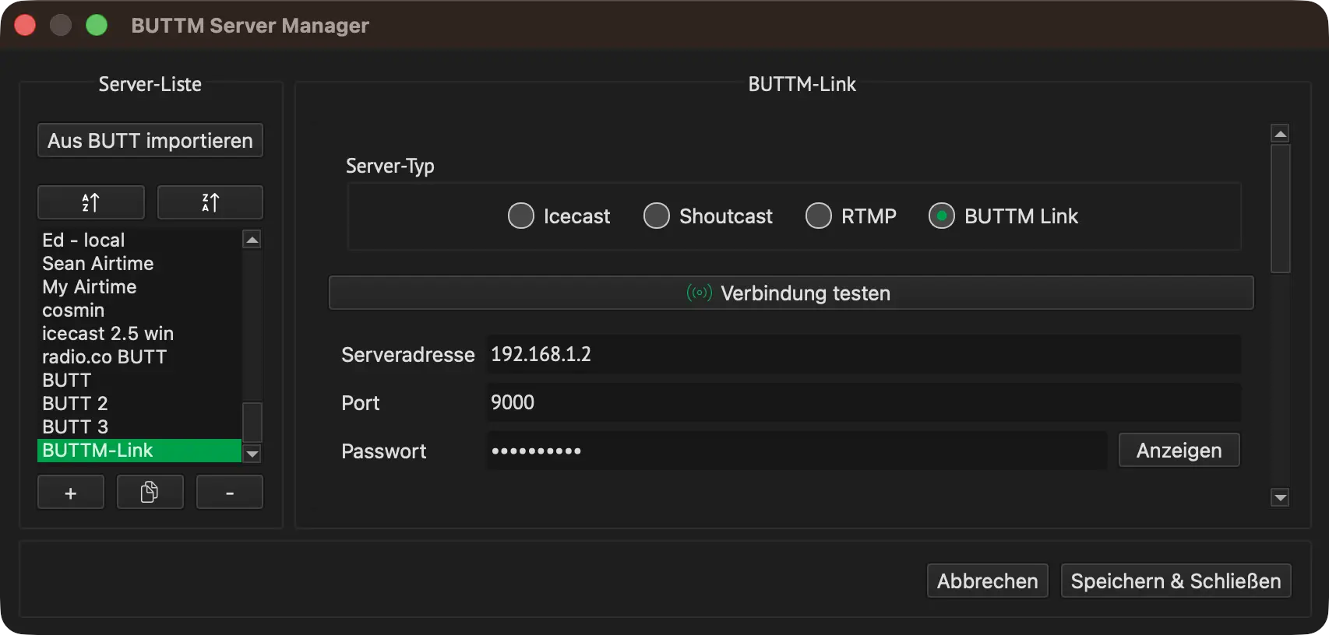Sort the server list A to Z

(x=91, y=202)
